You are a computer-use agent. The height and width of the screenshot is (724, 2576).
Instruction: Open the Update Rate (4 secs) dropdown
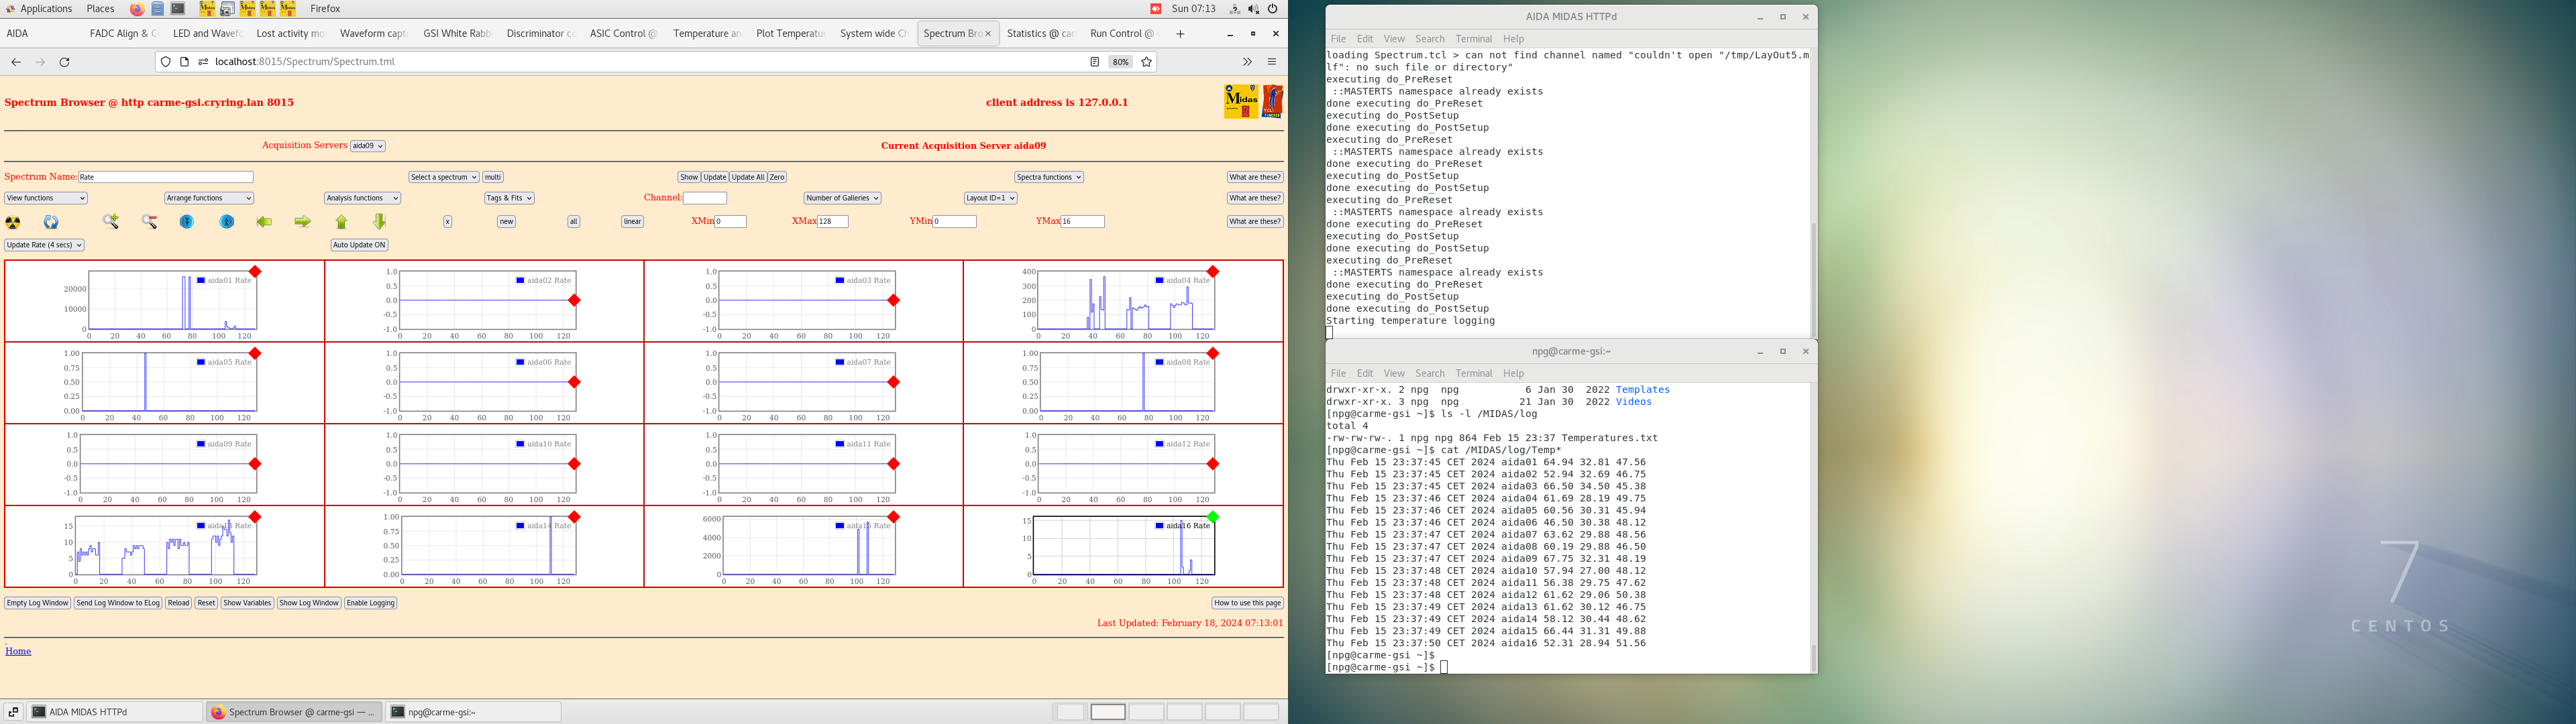pyautogui.click(x=44, y=245)
